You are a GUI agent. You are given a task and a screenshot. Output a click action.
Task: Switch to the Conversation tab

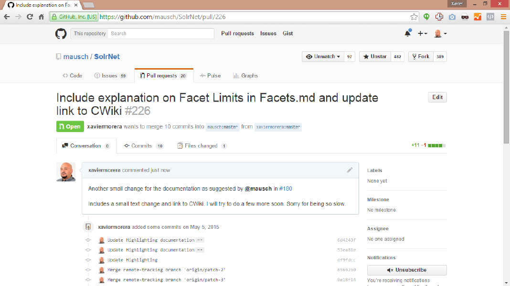pyautogui.click(x=86, y=146)
